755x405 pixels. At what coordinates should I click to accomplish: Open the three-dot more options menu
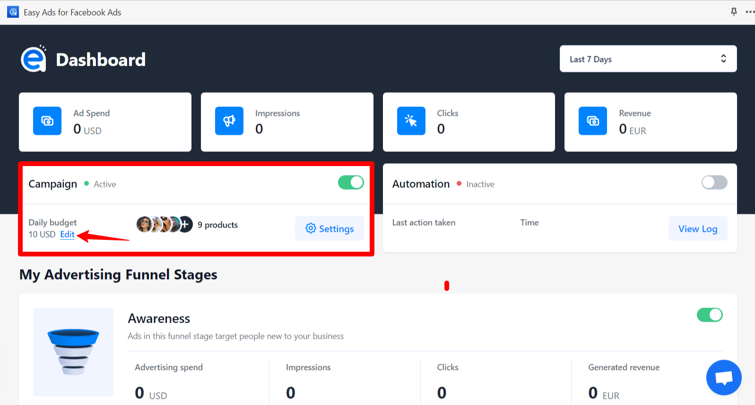click(750, 12)
